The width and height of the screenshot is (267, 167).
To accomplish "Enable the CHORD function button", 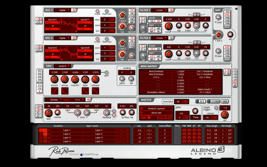I will click(213, 102).
